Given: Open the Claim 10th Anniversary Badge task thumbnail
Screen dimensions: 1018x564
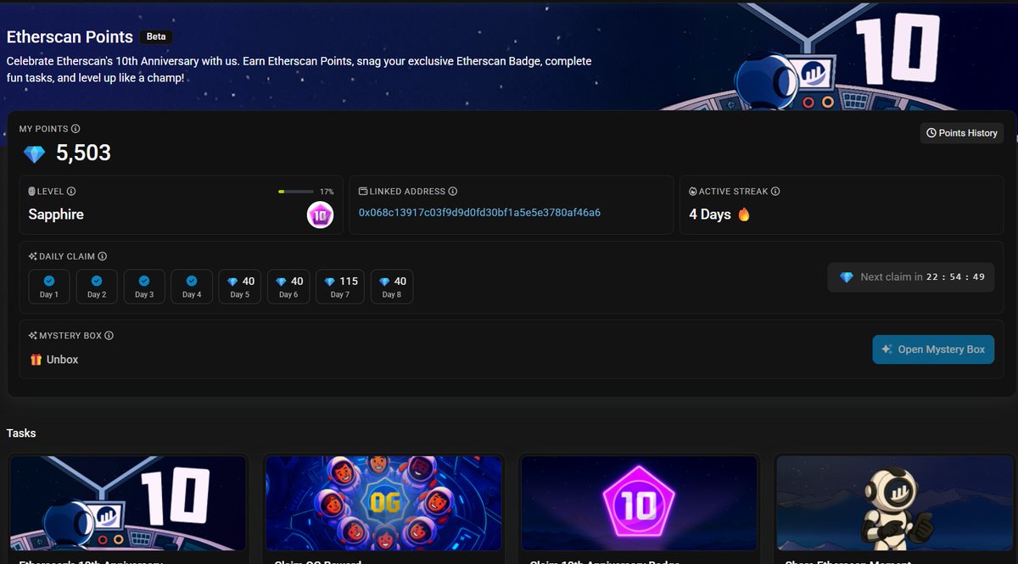Looking at the screenshot, I should [x=640, y=503].
